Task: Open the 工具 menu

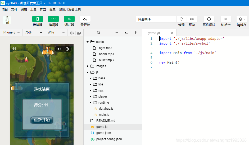Action: pyautogui.click(x=33, y=9)
